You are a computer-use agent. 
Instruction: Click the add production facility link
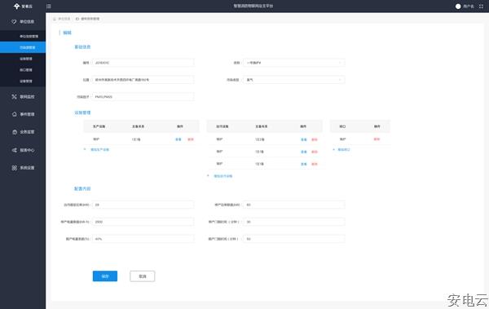coord(99,149)
